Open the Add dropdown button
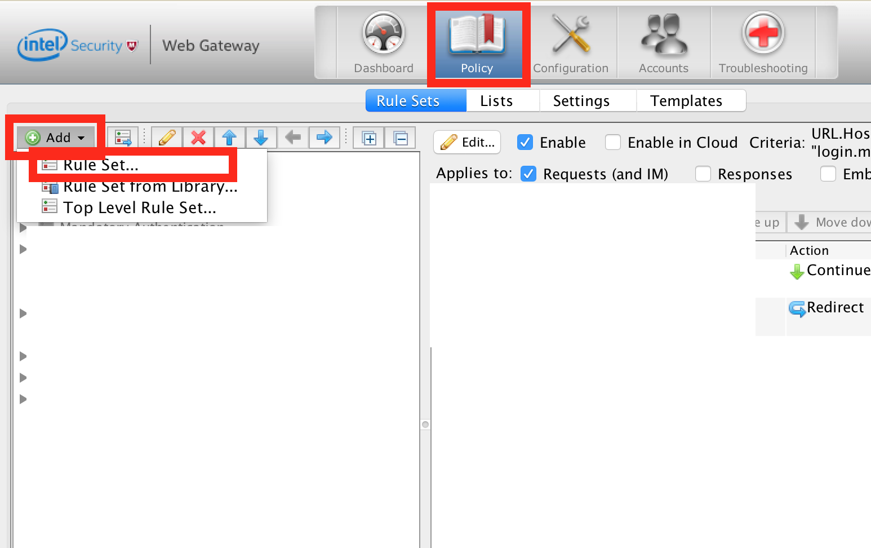Image resolution: width=871 pixels, height=548 pixels. 56,138
